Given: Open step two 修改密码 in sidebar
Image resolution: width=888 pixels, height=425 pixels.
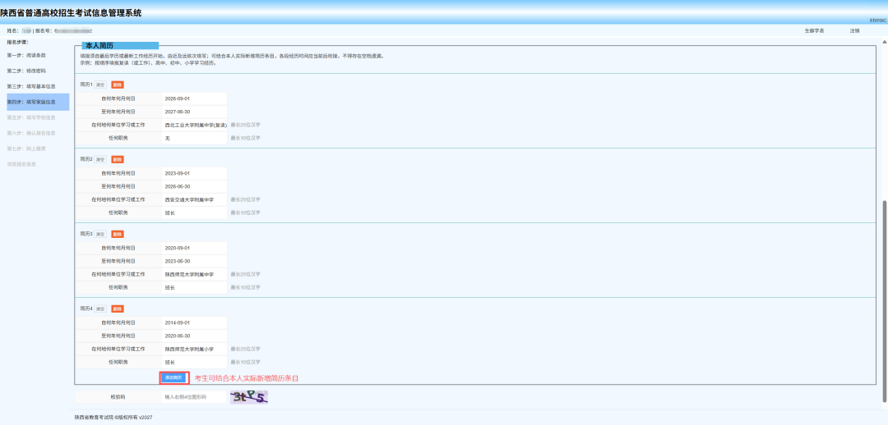Looking at the screenshot, I should [x=26, y=71].
